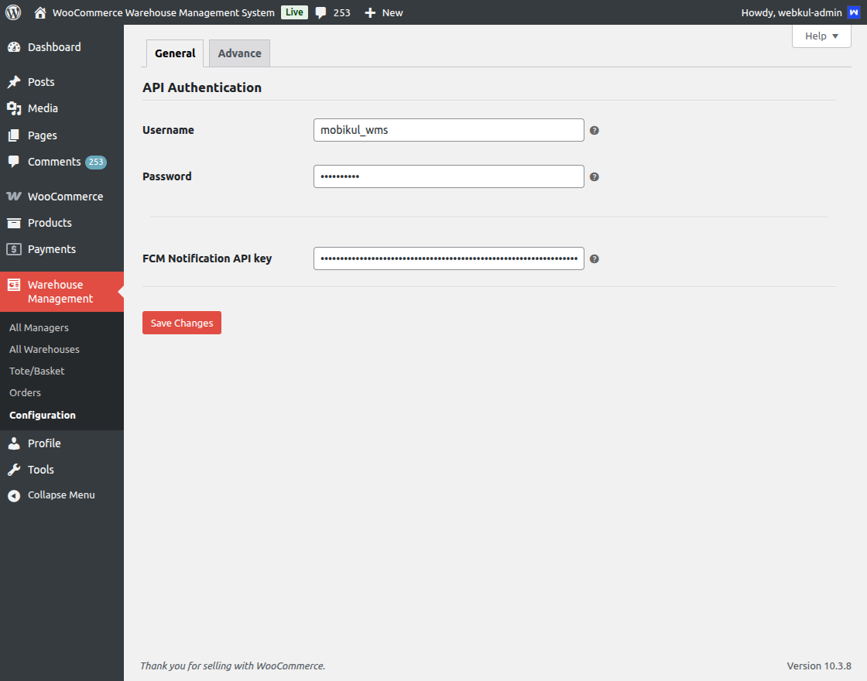
Task: Click the home icon in the admin bar
Action: point(39,12)
